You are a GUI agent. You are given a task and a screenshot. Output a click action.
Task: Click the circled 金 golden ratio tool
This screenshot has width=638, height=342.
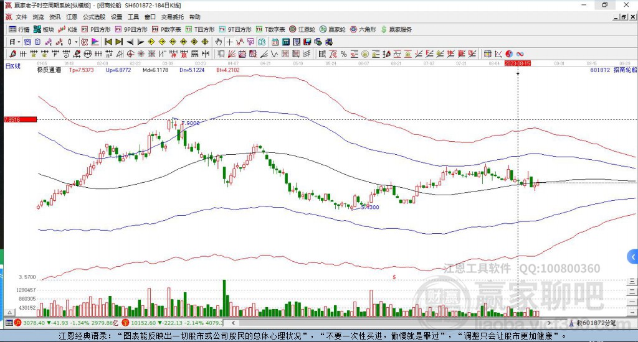pyautogui.click(x=365, y=53)
